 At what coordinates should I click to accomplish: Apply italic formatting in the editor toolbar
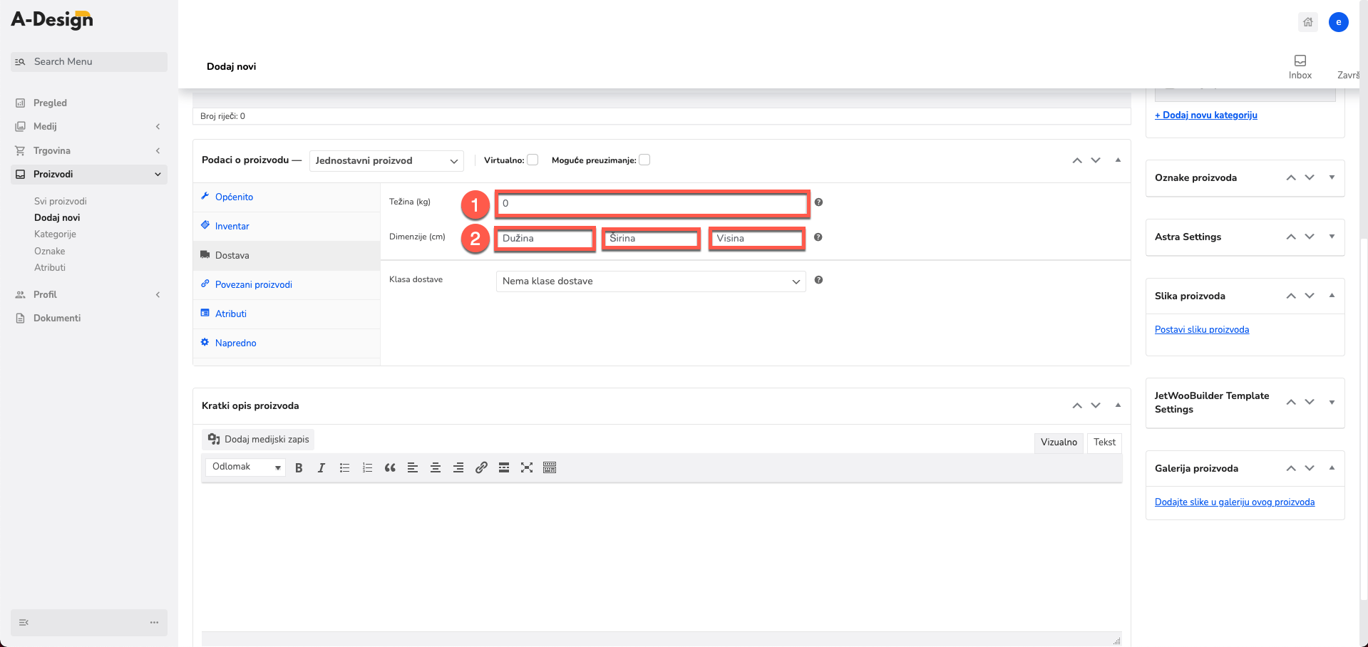322,467
